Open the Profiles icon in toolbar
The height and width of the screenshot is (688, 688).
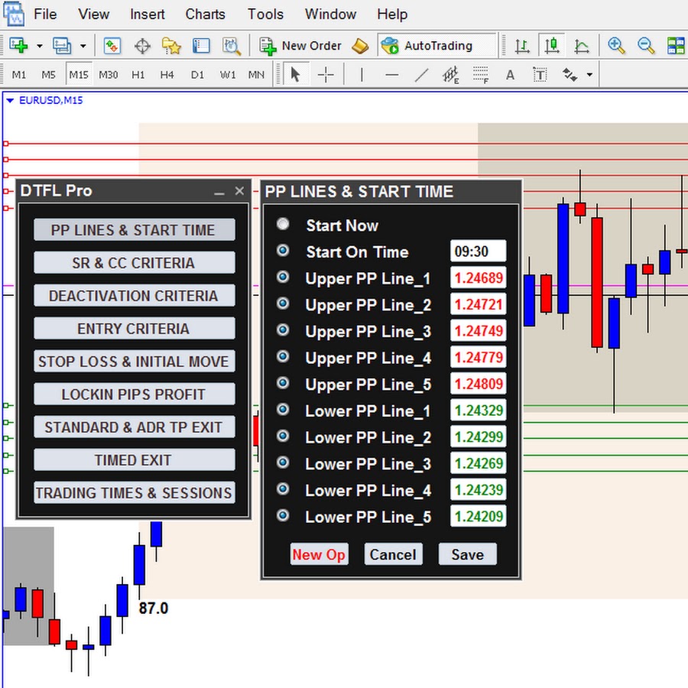62,46
